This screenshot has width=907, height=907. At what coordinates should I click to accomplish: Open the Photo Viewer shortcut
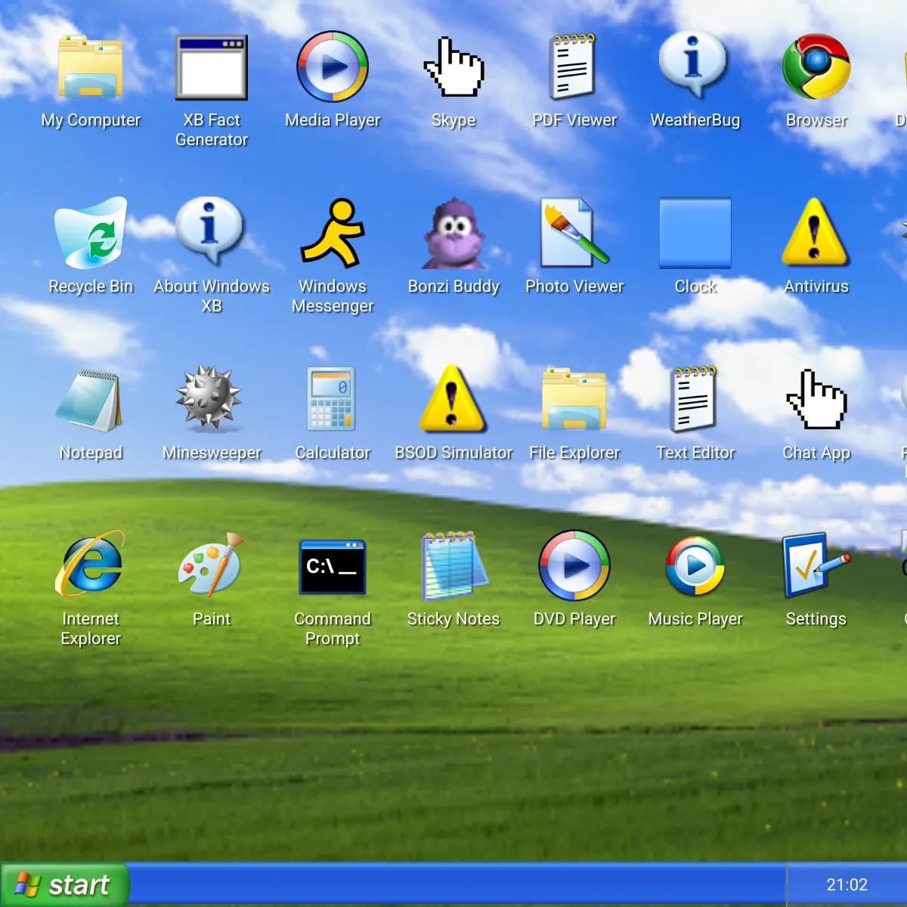[574, 233]
